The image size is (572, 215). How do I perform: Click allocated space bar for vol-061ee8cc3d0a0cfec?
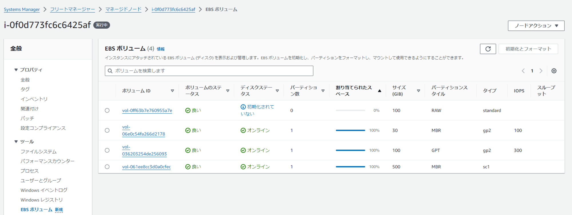(x=350, y=167)
